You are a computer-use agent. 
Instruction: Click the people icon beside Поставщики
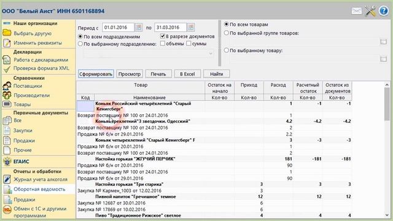click(7, 86)
